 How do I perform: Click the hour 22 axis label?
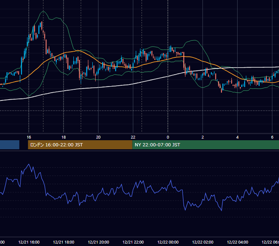133,137
